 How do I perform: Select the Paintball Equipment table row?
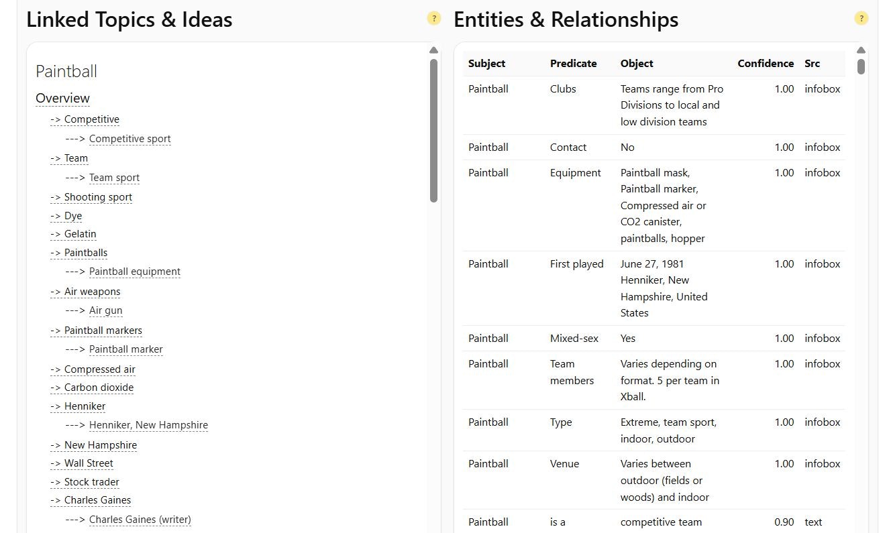coord(654,205)
